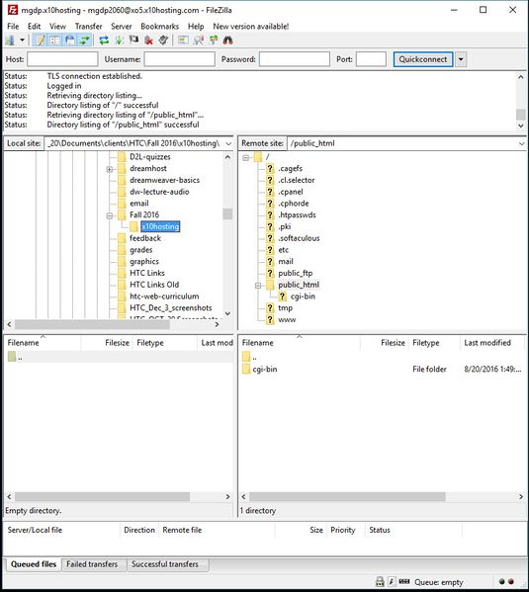The image size is (529, 592).
Task: Cancel the current operation
Action: pyautogui.click(x=133, y=40)
